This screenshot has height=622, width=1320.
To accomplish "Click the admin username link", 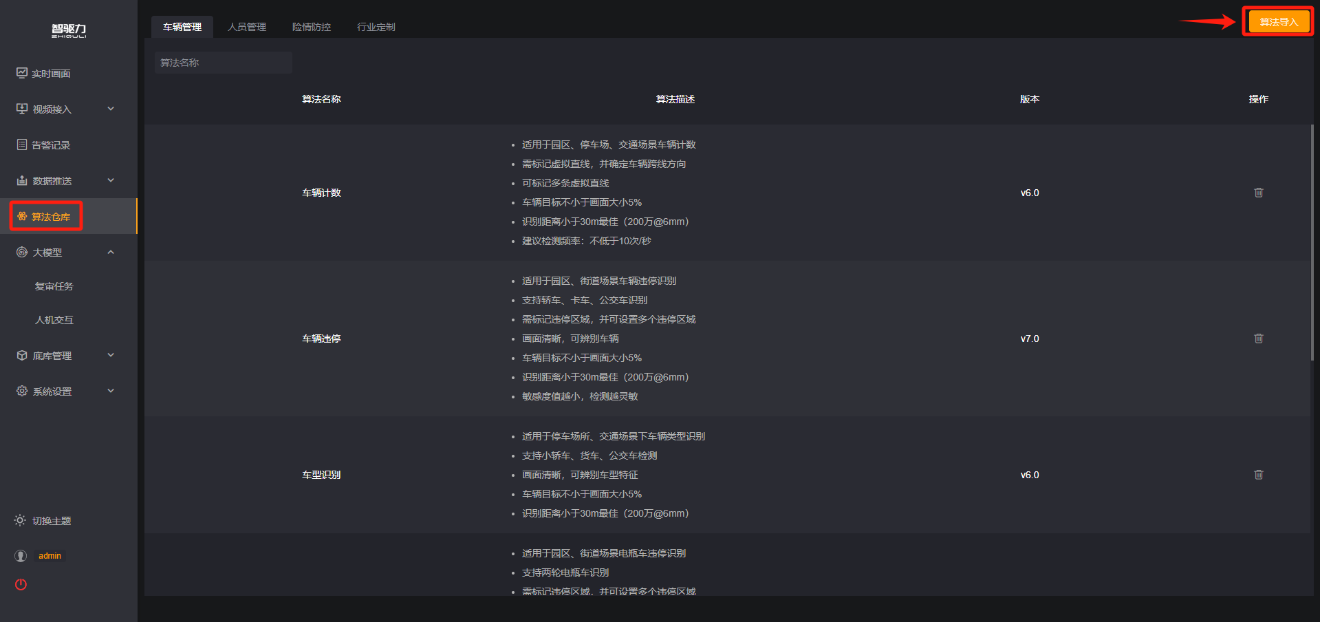I will coord(50,556).
